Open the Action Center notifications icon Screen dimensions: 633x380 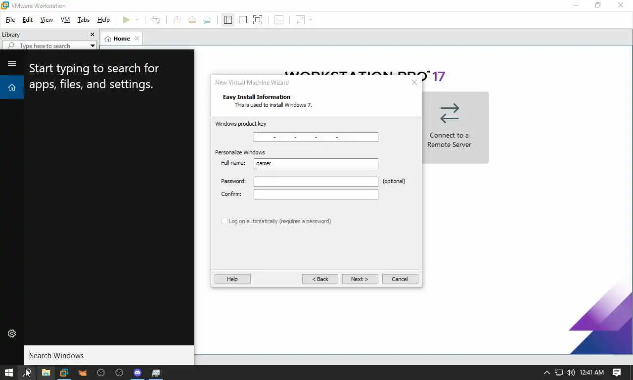pos(617,373)
